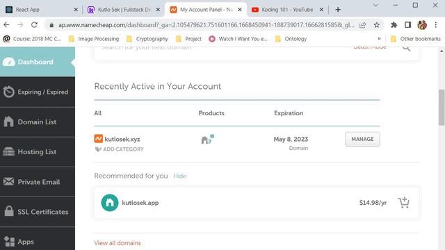445x250 pixels.
Task: Click the Hosting List server icon
Action: (9, 151)
